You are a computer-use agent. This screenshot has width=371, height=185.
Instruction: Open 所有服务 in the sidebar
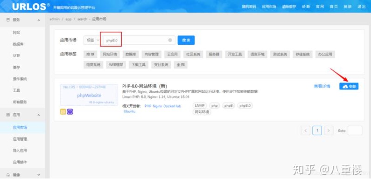[20, 102]
